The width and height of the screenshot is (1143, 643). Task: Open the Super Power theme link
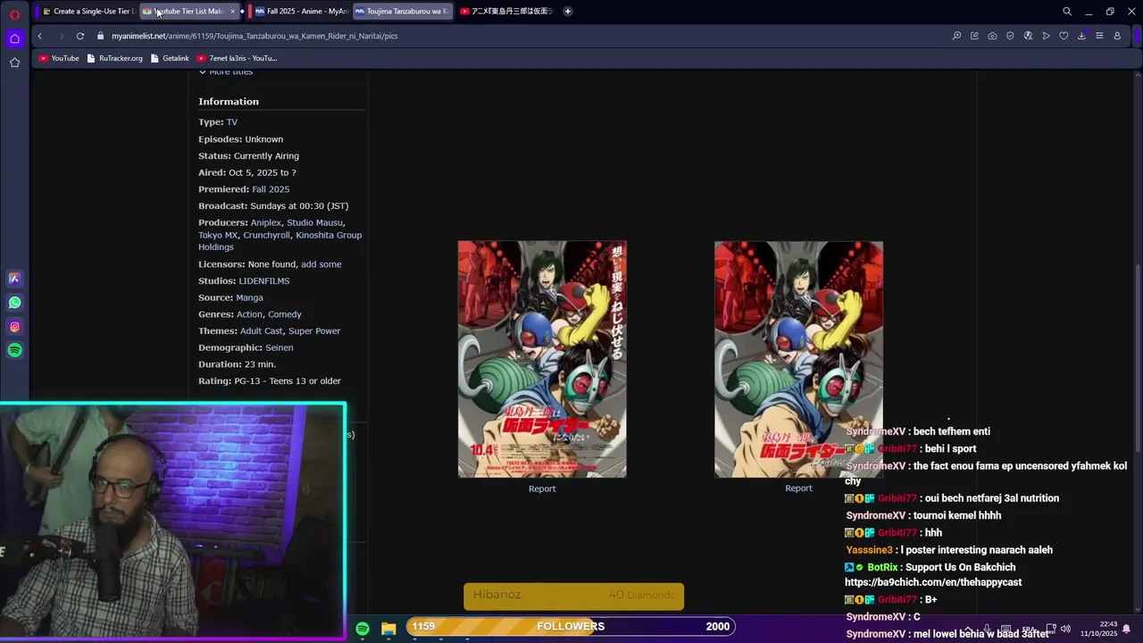[314, 331]
